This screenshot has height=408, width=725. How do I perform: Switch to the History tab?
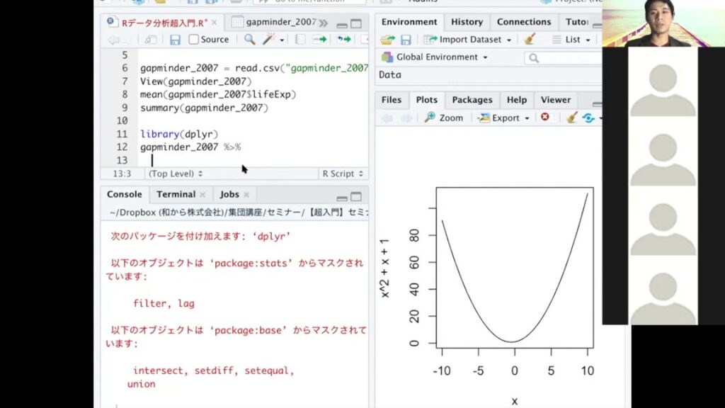(x=467, y=22)
